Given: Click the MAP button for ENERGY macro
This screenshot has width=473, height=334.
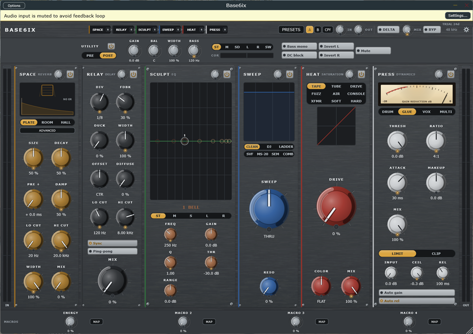Looking at the screenshot, I should coord(96,322).
